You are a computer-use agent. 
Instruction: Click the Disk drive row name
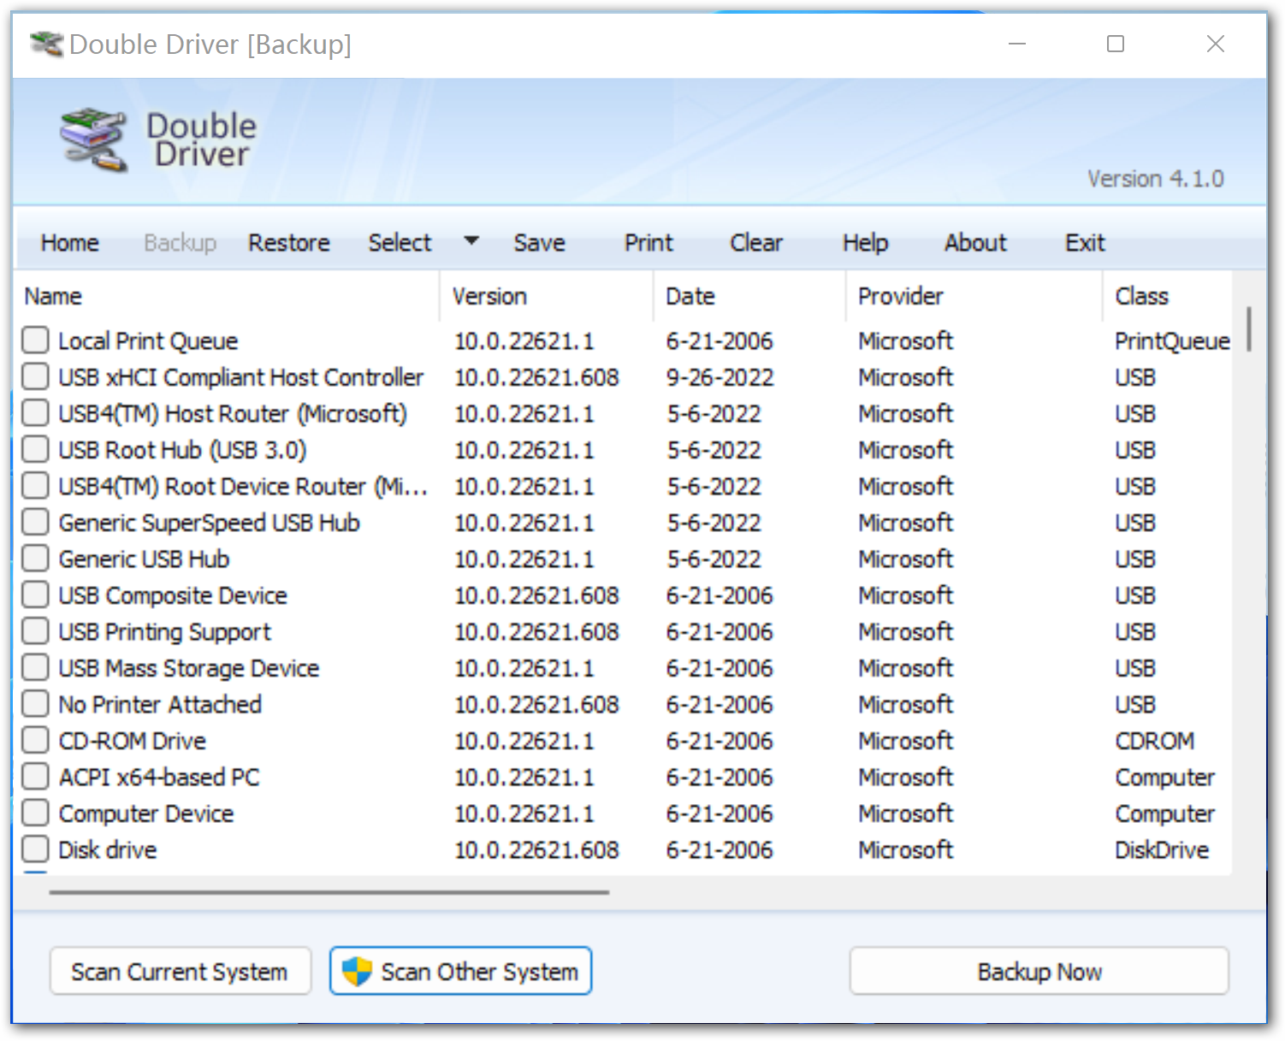click(x=108, y=849)
